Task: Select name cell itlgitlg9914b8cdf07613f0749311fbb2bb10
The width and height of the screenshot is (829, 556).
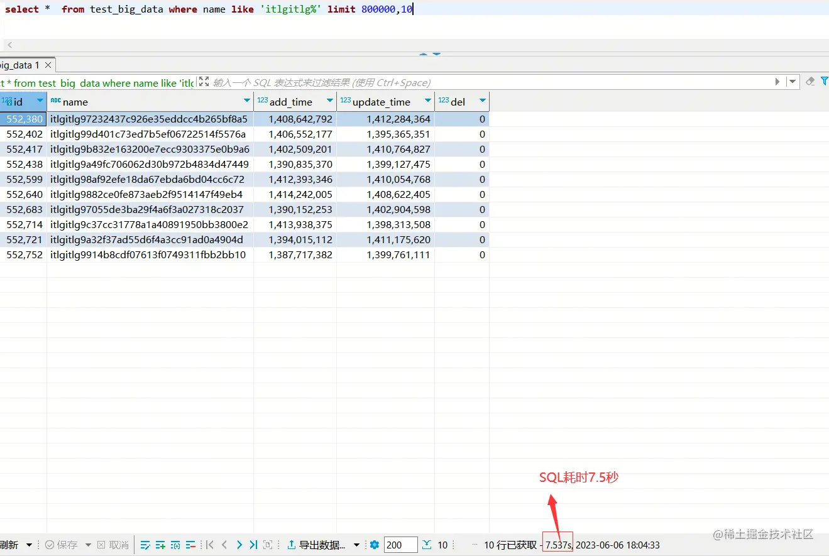Action: [150, 254]
